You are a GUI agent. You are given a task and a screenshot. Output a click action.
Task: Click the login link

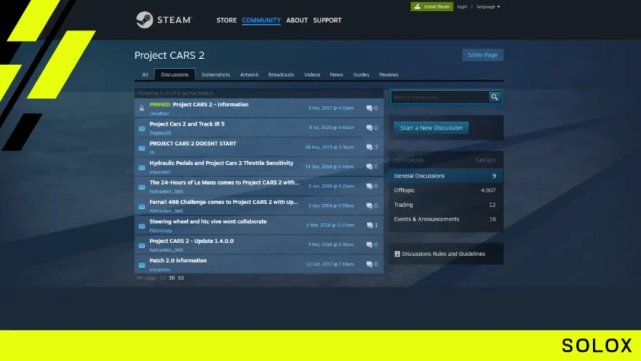click(x=462, y=6)
